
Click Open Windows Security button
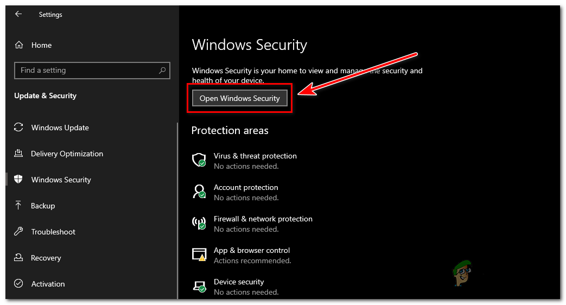click(x=240, y=98)
